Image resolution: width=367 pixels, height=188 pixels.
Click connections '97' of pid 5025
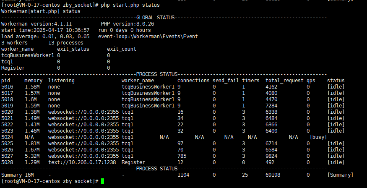pos(180,144)
